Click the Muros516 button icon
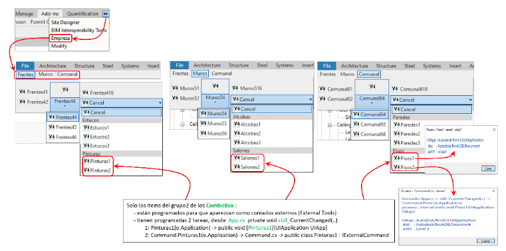 click(x=235, y=88)
